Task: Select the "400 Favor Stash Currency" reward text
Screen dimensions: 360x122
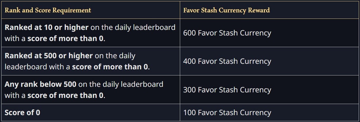Action: 227,61
